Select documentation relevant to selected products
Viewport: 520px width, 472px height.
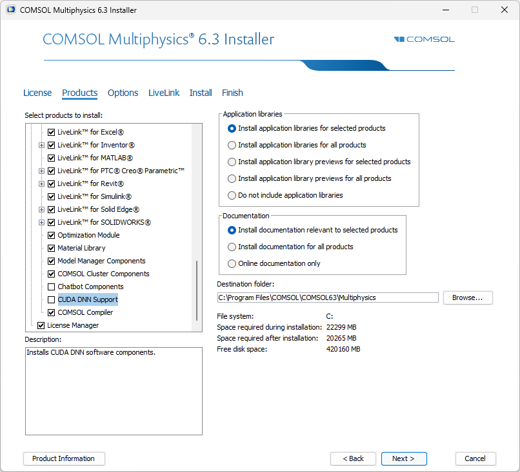coord(232,231)
